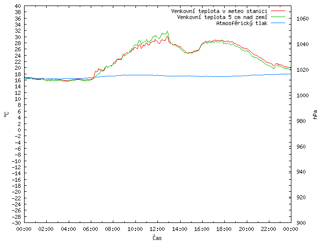Click the '960' pressure axis label
321x241 pixels.
coord(301,147)
